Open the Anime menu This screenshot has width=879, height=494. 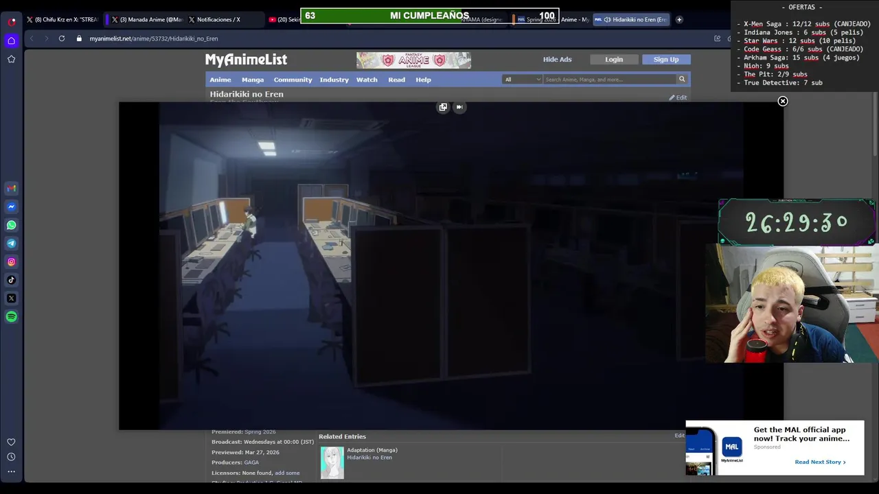220,80
